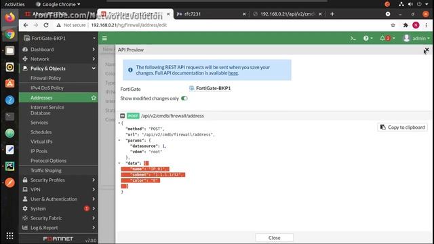
Task: Open Chrome icon in dock
Action: coord(9,35)
